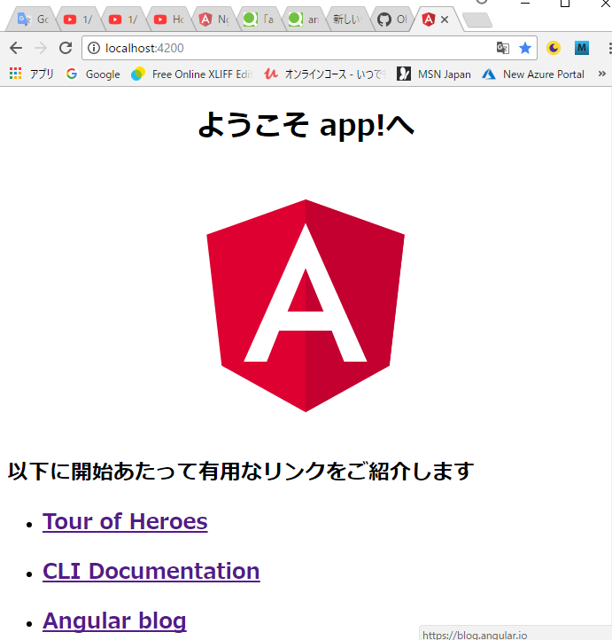612x640 pixels.
Task: Open Free Online XLIFF Editor bookmark
Action: coord(191,74)
